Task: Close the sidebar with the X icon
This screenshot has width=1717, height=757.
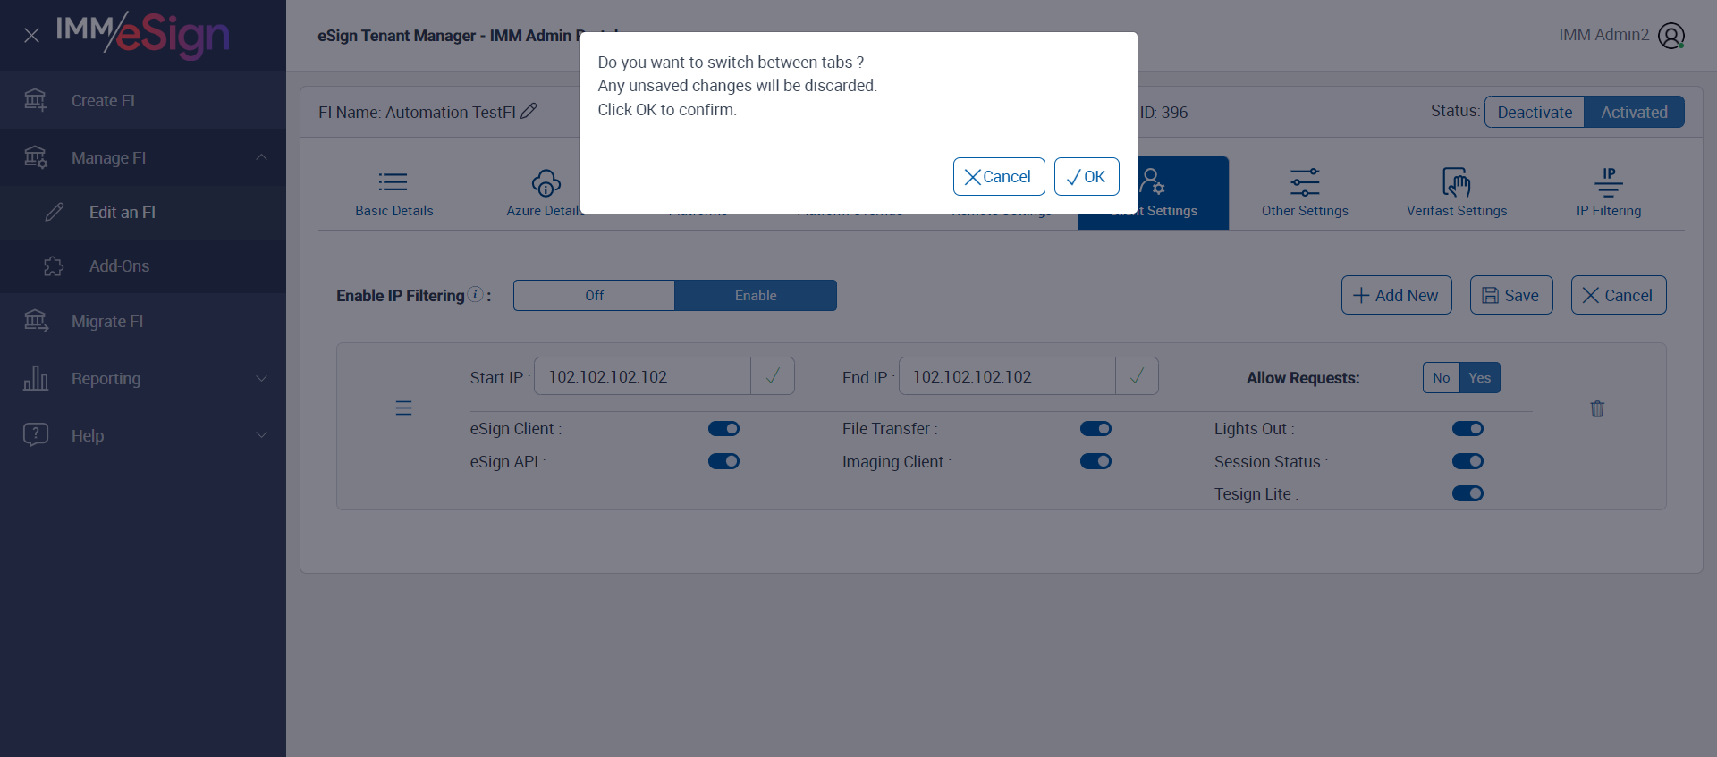Action: [31, 35]
